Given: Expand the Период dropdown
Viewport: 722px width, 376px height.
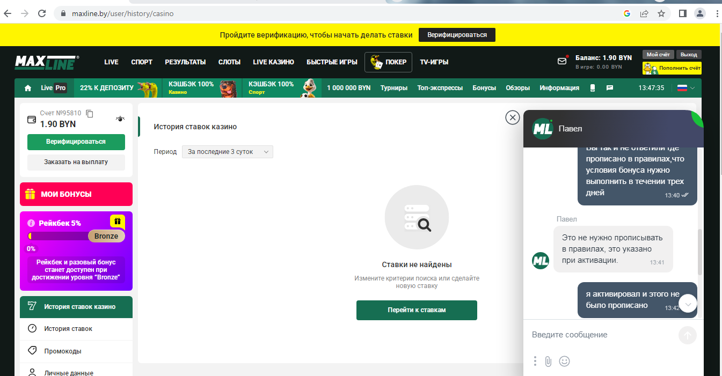Looking at the screenshot, I should coord(228,152).
